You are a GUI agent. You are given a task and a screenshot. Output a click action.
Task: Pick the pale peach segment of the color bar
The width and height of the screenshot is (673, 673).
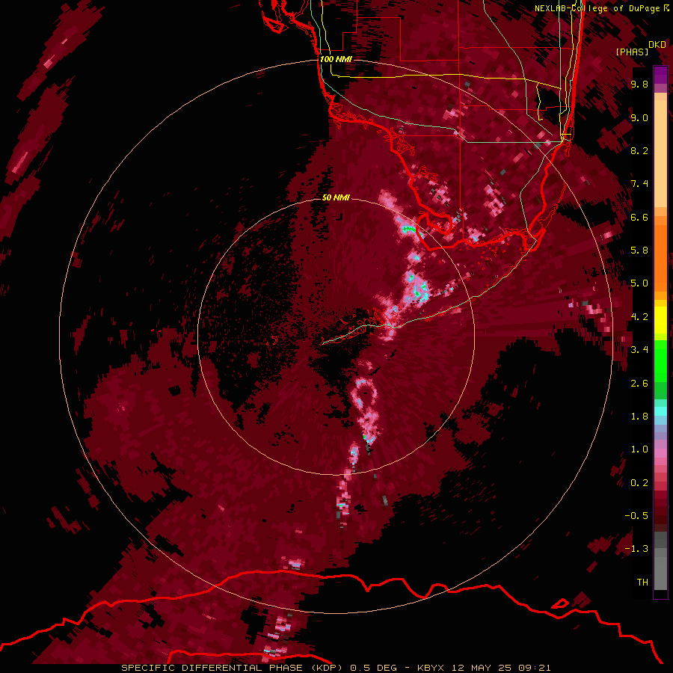660,153
